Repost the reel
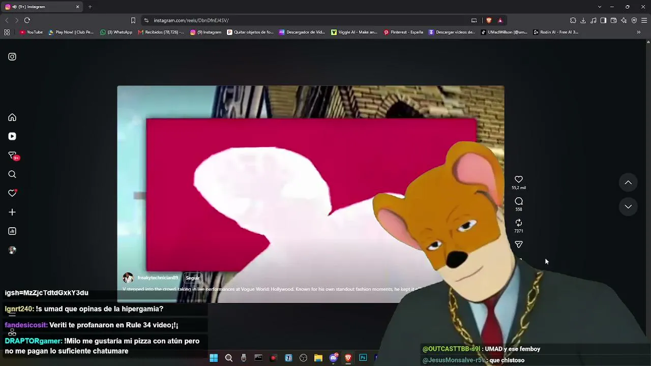 [x=519, y=223]
